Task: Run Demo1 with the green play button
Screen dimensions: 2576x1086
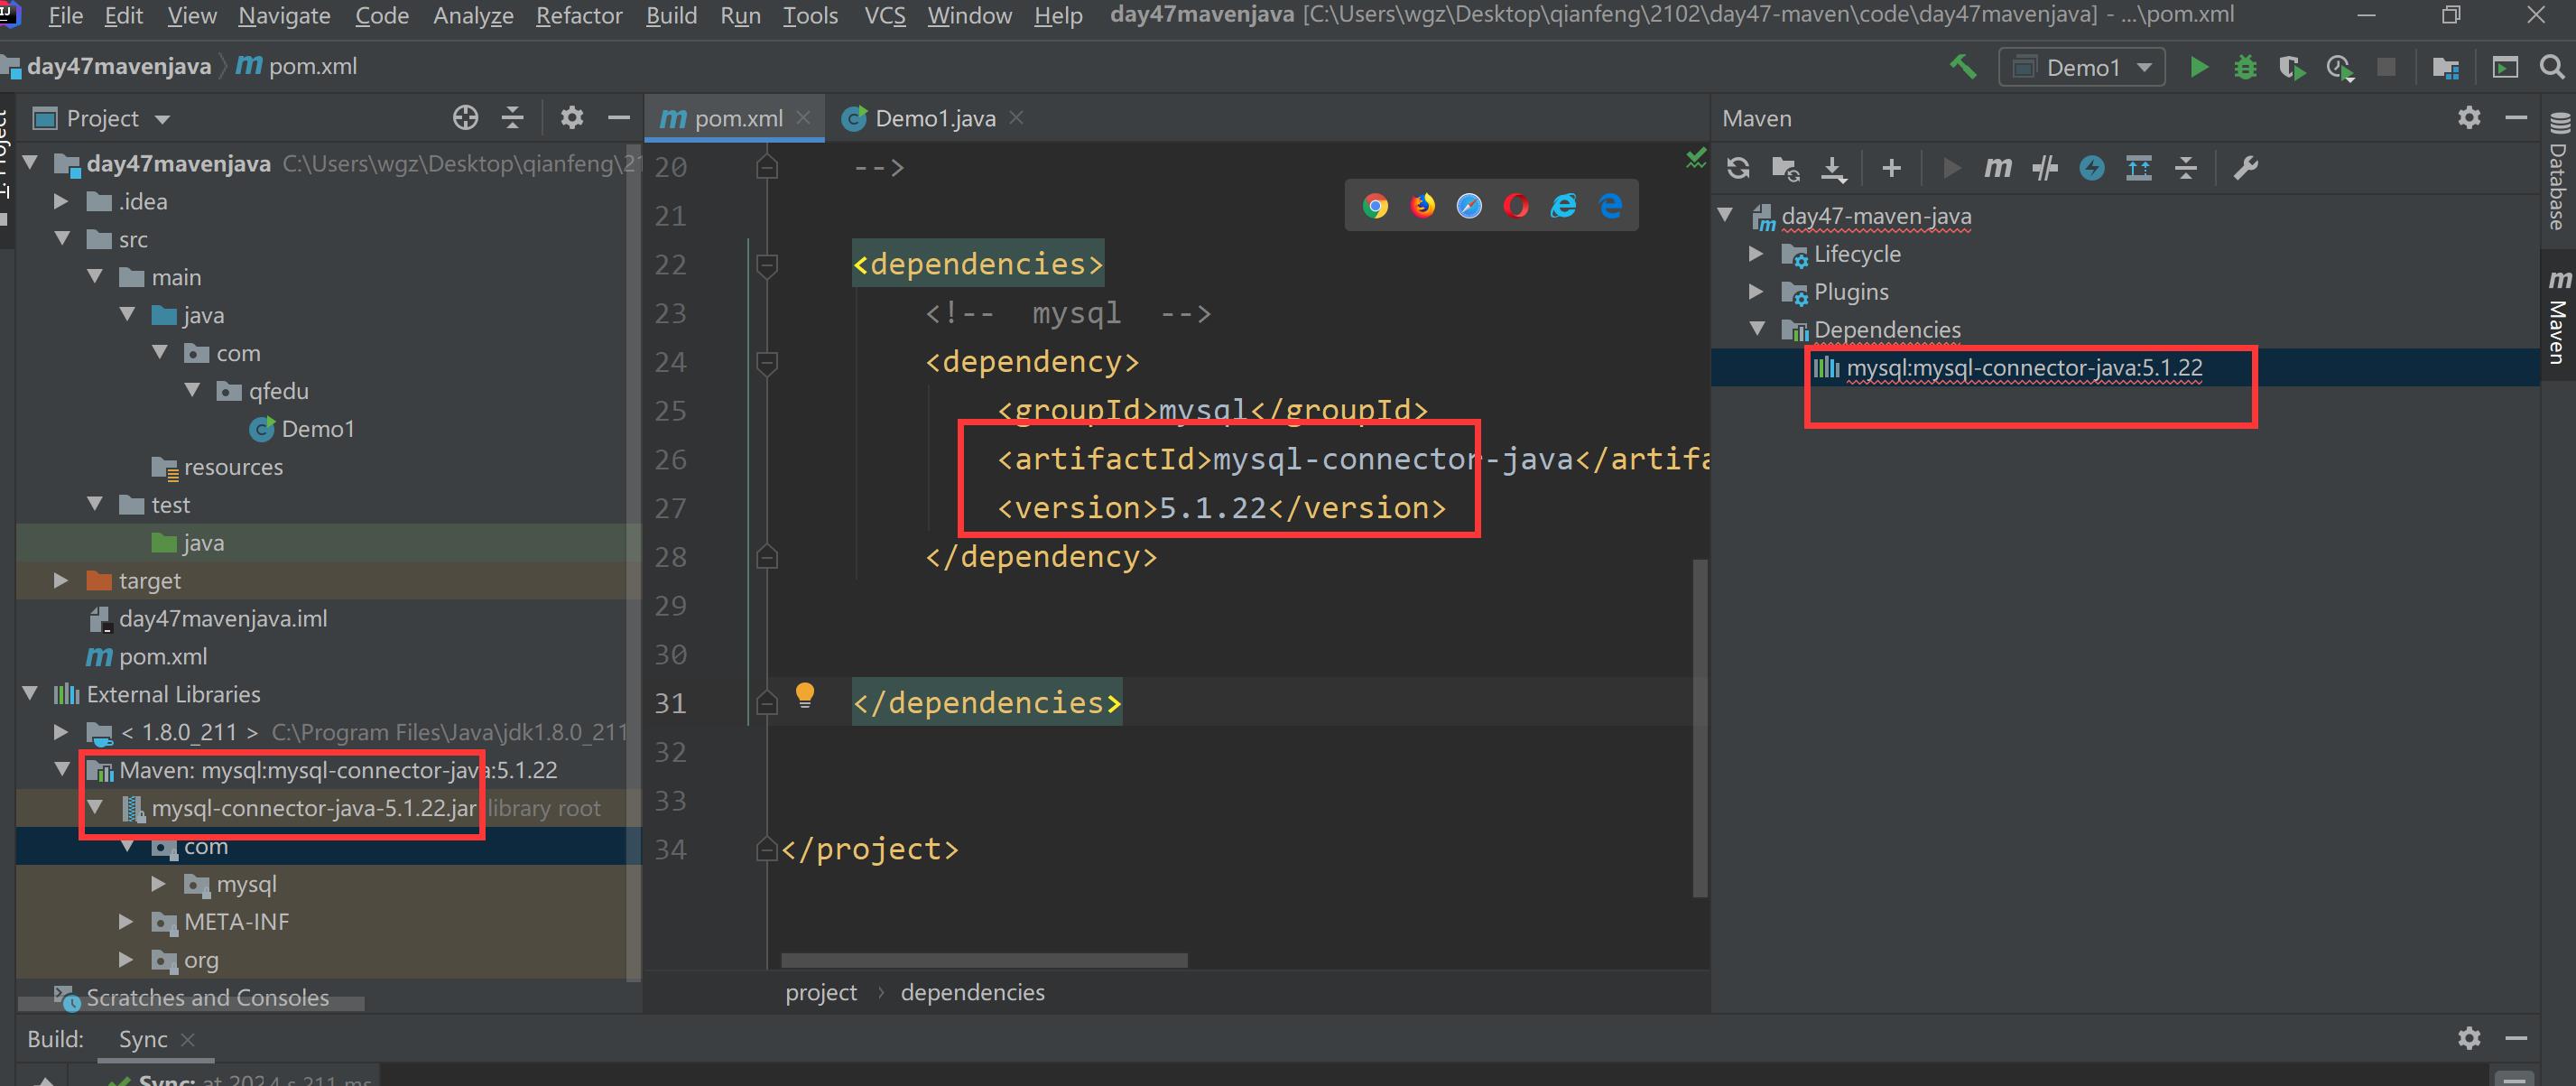Action: (2198, 67)
